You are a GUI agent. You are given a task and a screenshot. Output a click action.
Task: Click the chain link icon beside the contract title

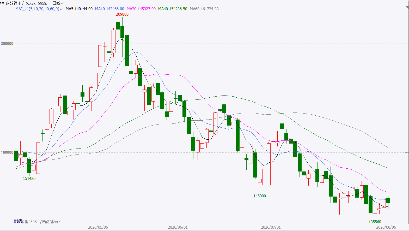pos(2,3)
